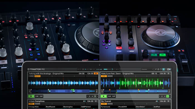
Task: Toggle MASTER on Deck A
Action: click(37, 76)
